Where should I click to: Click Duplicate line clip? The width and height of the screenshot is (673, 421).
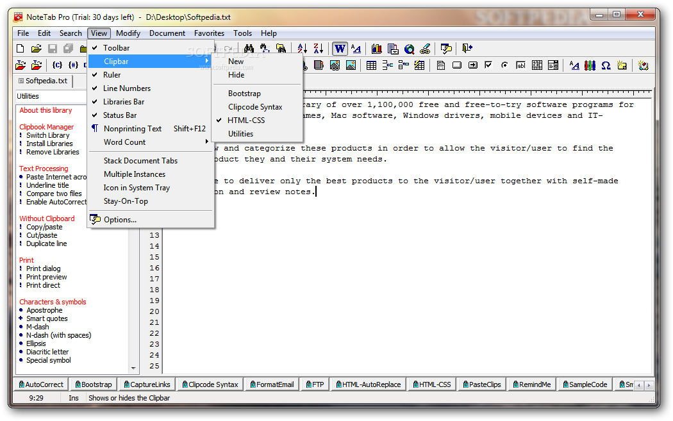[46, 244]
